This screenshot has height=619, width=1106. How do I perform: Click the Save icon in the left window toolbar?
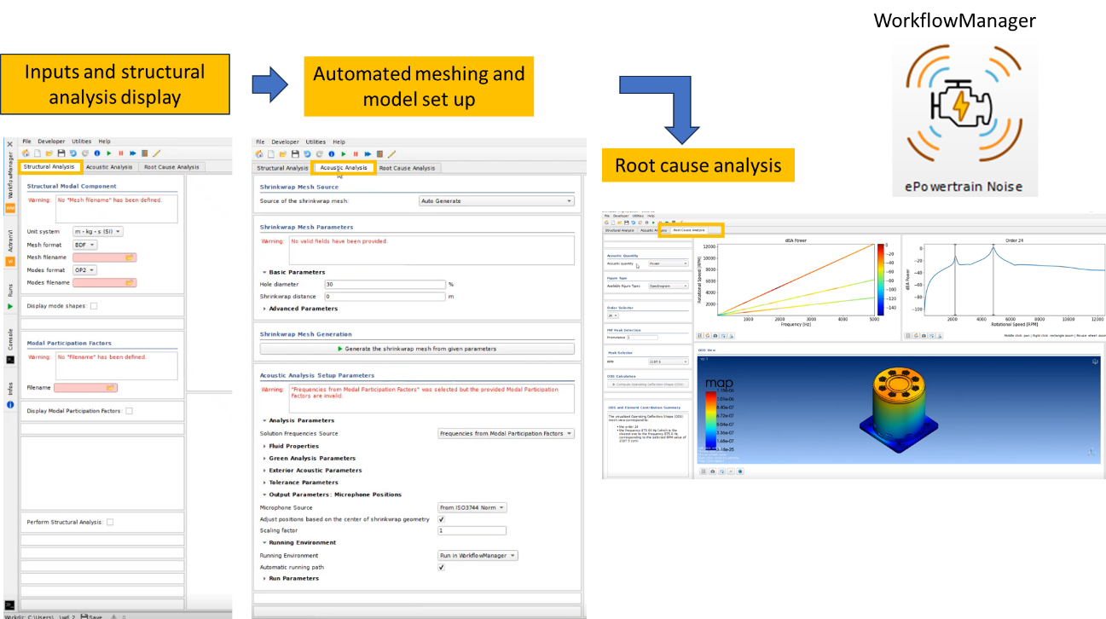61,153
